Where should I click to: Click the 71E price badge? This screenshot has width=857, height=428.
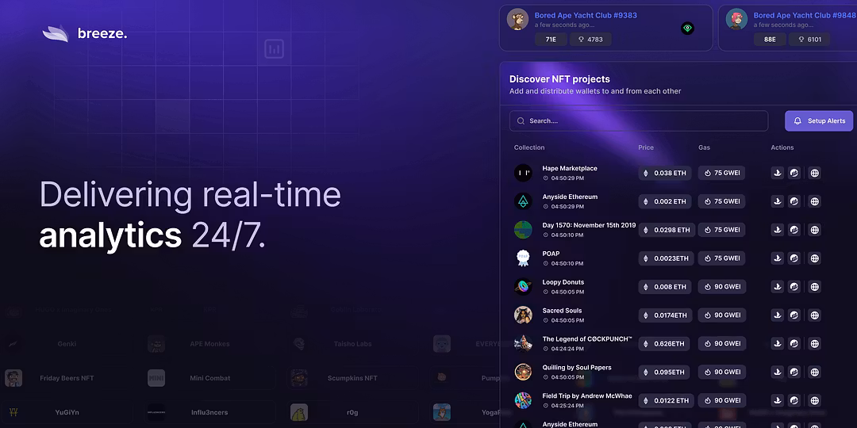(x=551, y=40)
